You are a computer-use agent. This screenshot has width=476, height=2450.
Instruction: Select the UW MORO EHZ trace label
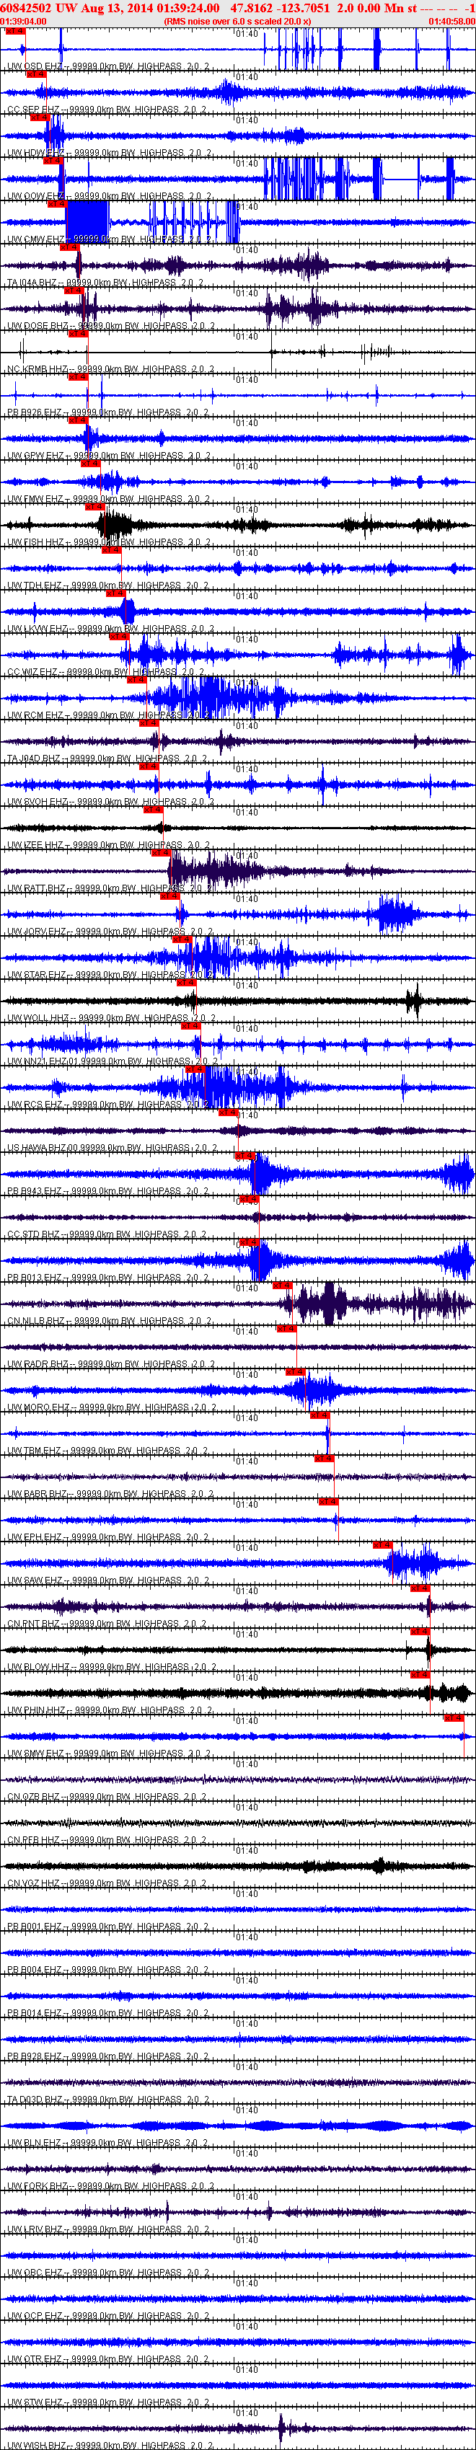click(x=111, y=1407)
